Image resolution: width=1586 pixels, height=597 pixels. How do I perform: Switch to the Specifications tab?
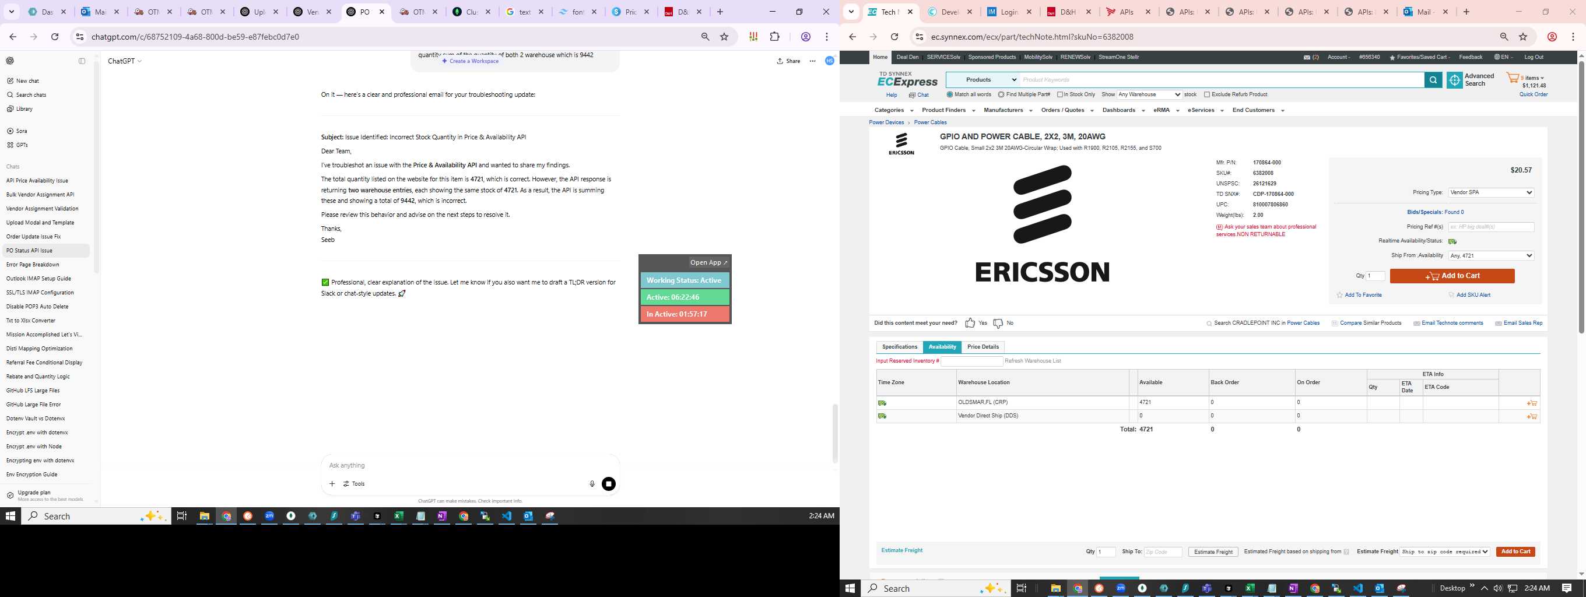[900, 347]
